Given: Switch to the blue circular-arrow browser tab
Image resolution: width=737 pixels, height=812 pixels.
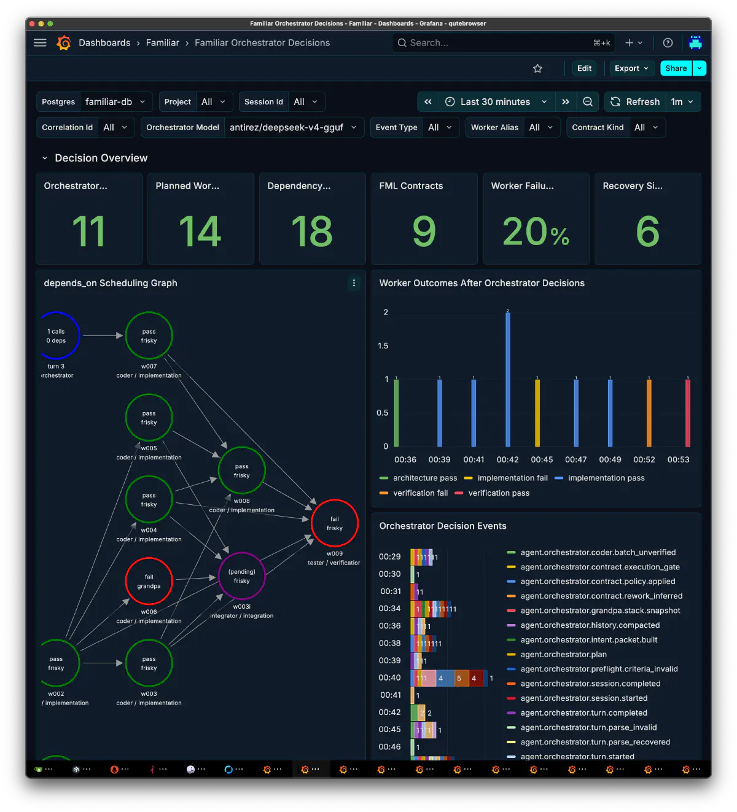Looking at the screenshot, I should (x=233, y=769).
